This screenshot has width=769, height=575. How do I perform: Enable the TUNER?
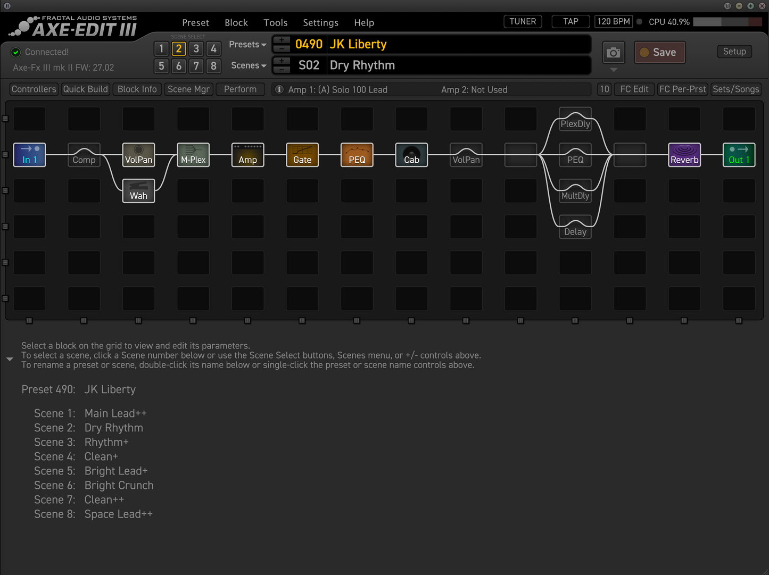coord(522,21)
